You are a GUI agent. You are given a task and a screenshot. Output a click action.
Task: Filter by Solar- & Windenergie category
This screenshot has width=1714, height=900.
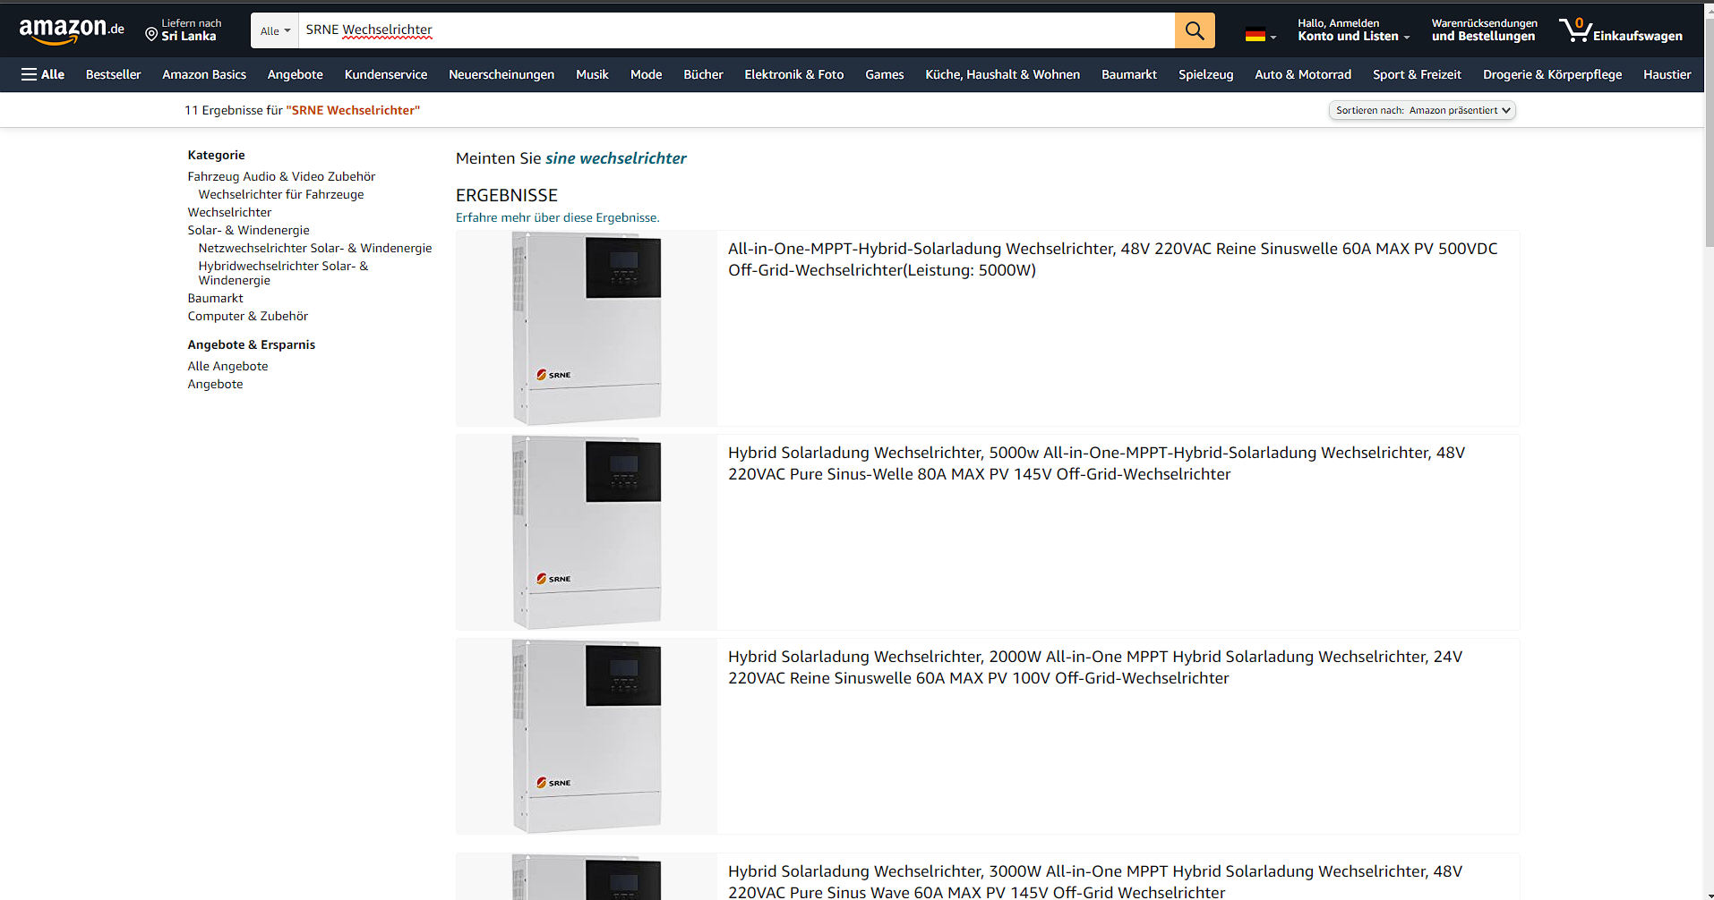tap(248, 230)
